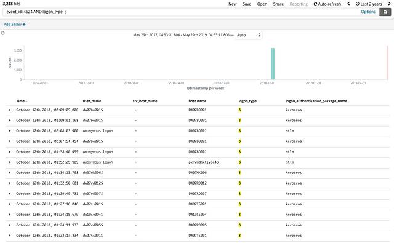Click user dw07rd012$ cell
The width and height of the screenshot is (394, 243).
pyautogui.click(x=93, y=183)
